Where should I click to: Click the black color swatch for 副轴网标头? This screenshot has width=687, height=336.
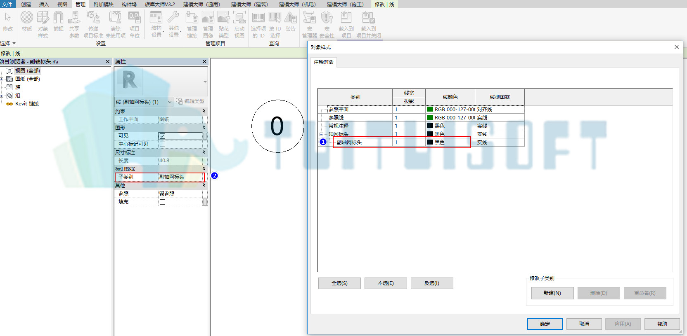[430, 142]
